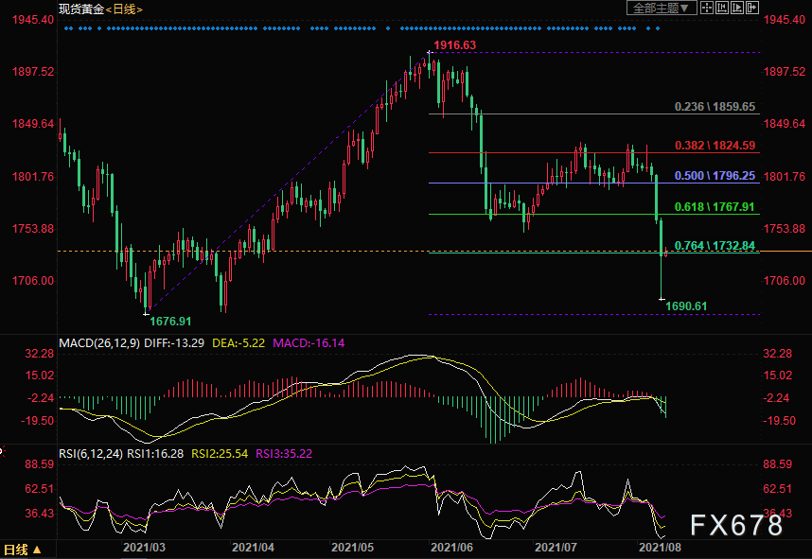The height and width of the screenshot is (559, 812).
Task: Click the 0.618 \ 1767.91 Fibonacci label
Action: (x=715, y=207)
